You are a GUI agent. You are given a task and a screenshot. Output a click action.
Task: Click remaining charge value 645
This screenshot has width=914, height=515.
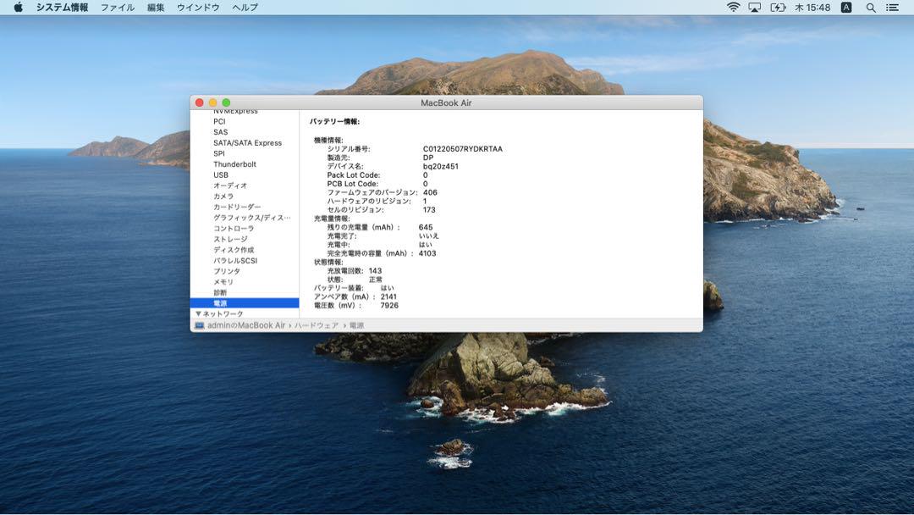pyautogui.click(x=426, y=228)
